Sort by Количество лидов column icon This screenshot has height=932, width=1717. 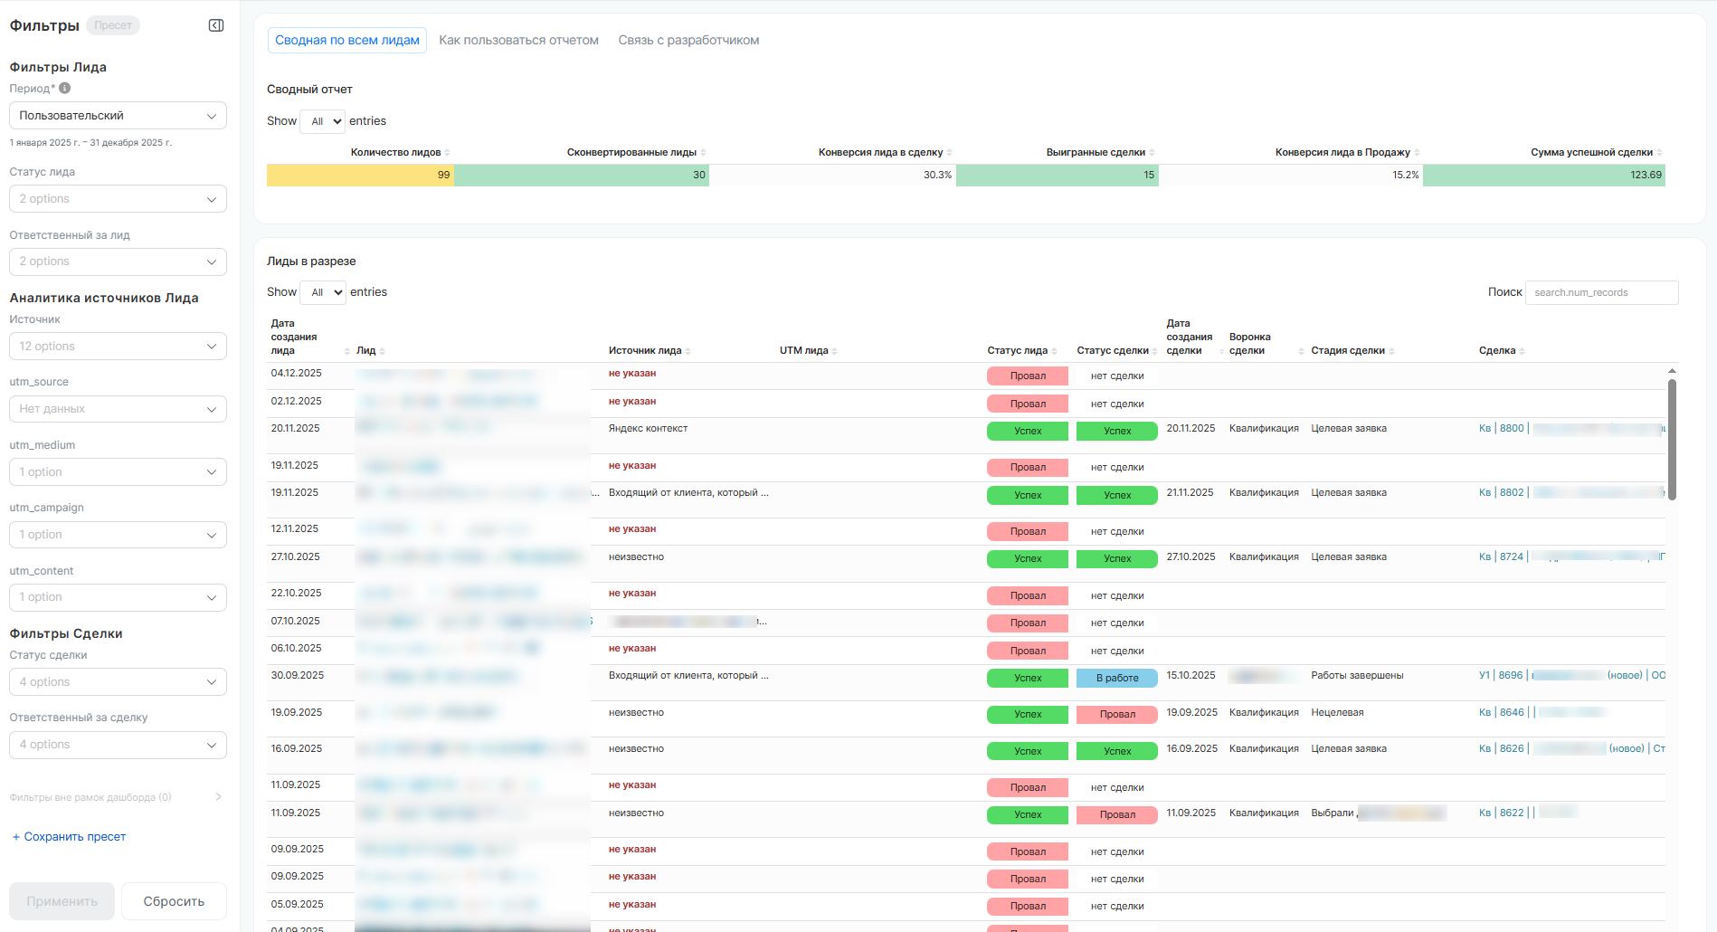[x=447, y=153]
